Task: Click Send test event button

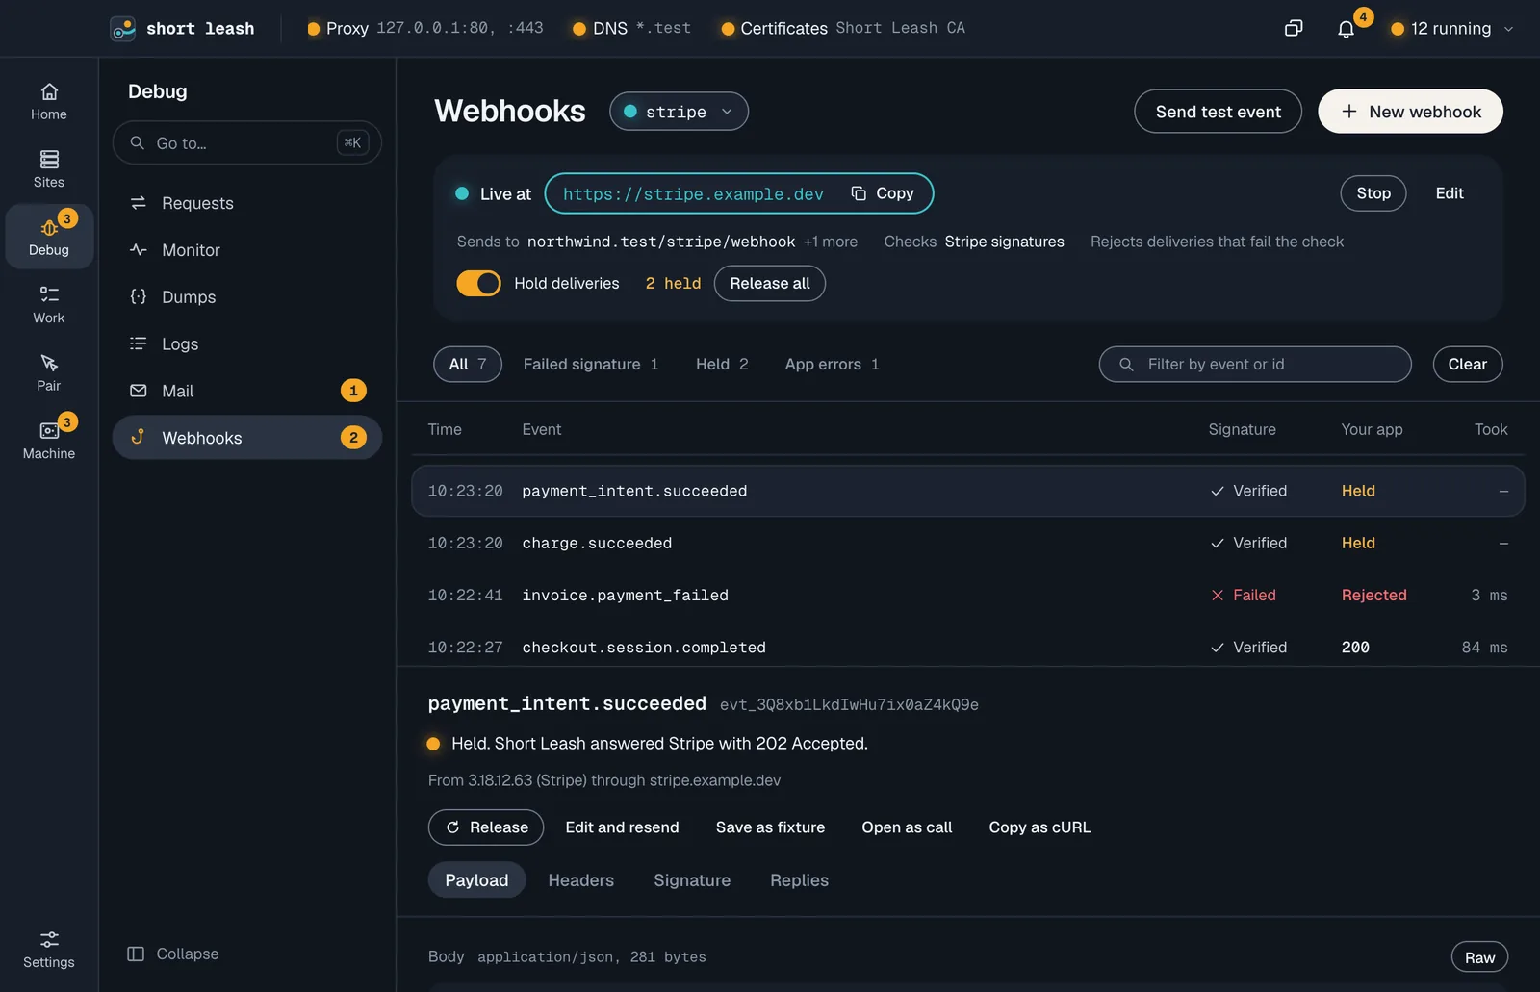Action: [x=1218, y=112]
